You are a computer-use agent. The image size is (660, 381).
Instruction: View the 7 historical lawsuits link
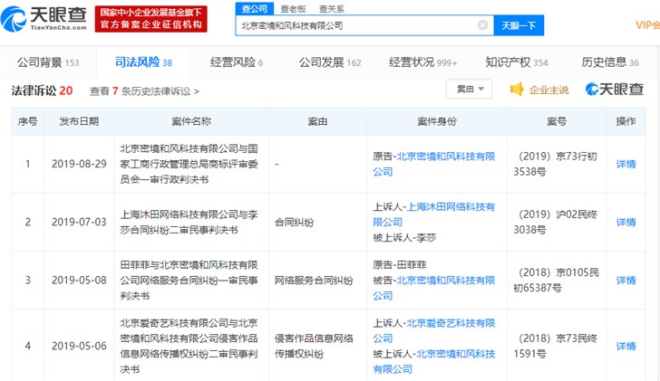point(144,91)
